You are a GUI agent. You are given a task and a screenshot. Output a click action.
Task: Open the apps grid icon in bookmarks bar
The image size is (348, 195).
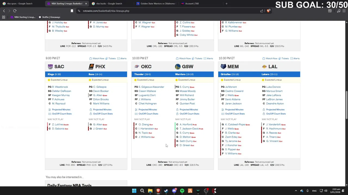[x=4, y=17]
